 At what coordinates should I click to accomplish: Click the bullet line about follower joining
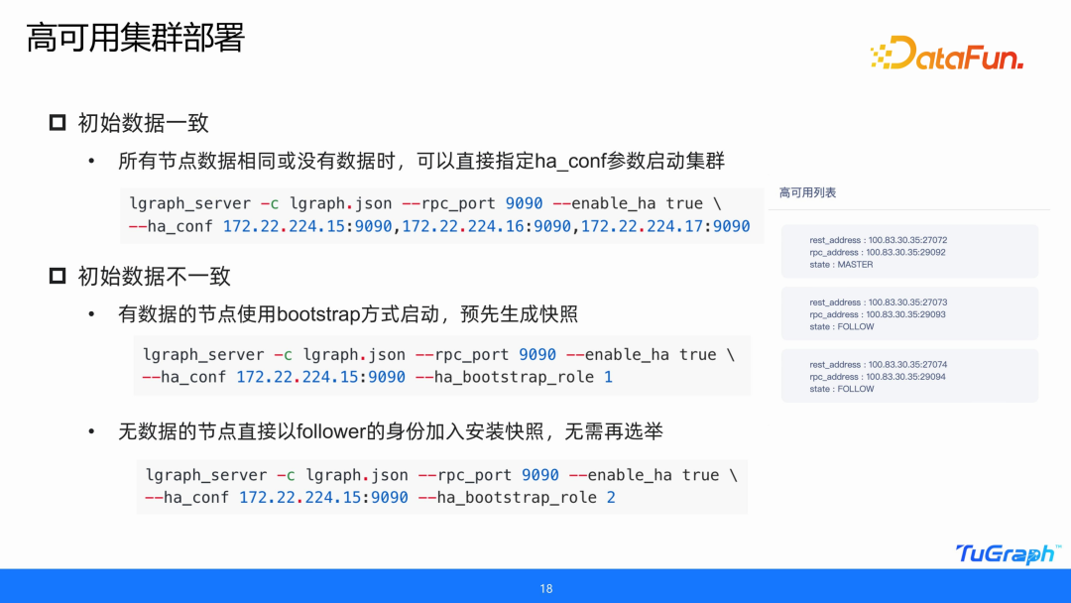[x=391, y=431]
